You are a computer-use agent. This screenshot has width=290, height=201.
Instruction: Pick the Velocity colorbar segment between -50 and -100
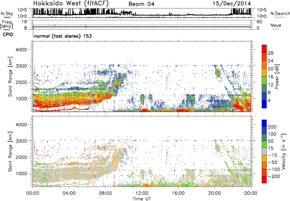click(264, 165)
